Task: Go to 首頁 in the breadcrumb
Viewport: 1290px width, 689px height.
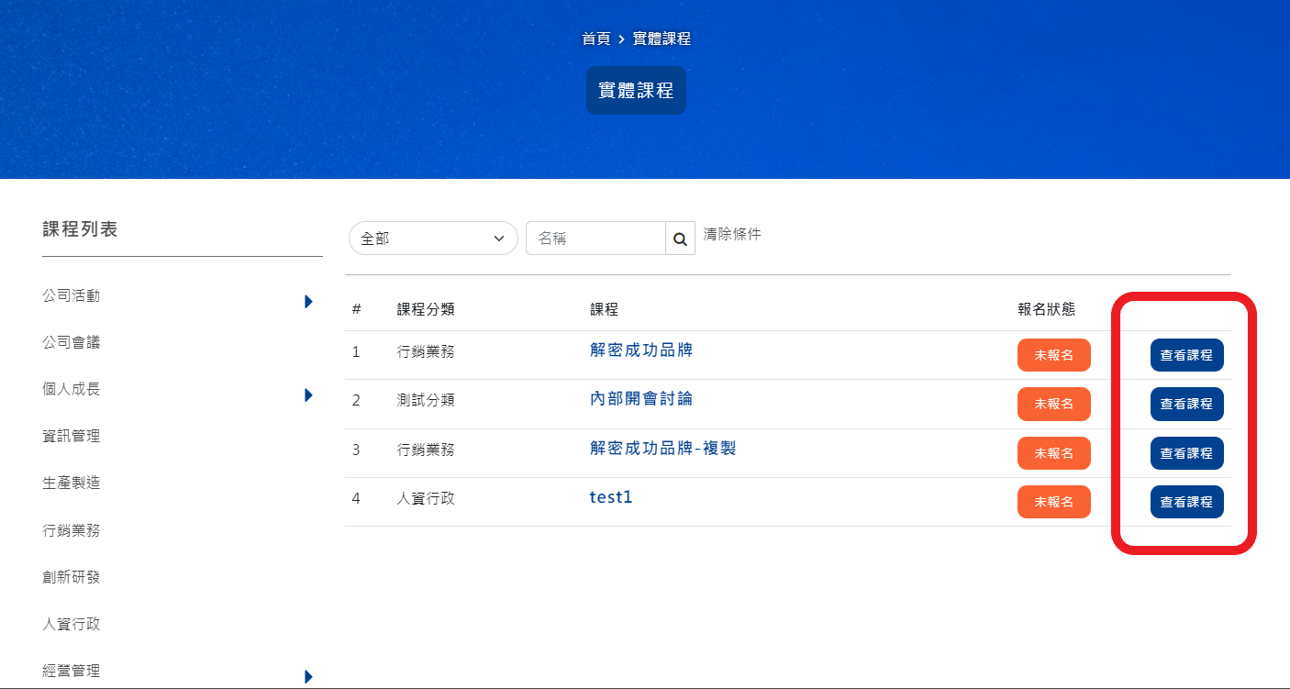Action: pos(595,39)
